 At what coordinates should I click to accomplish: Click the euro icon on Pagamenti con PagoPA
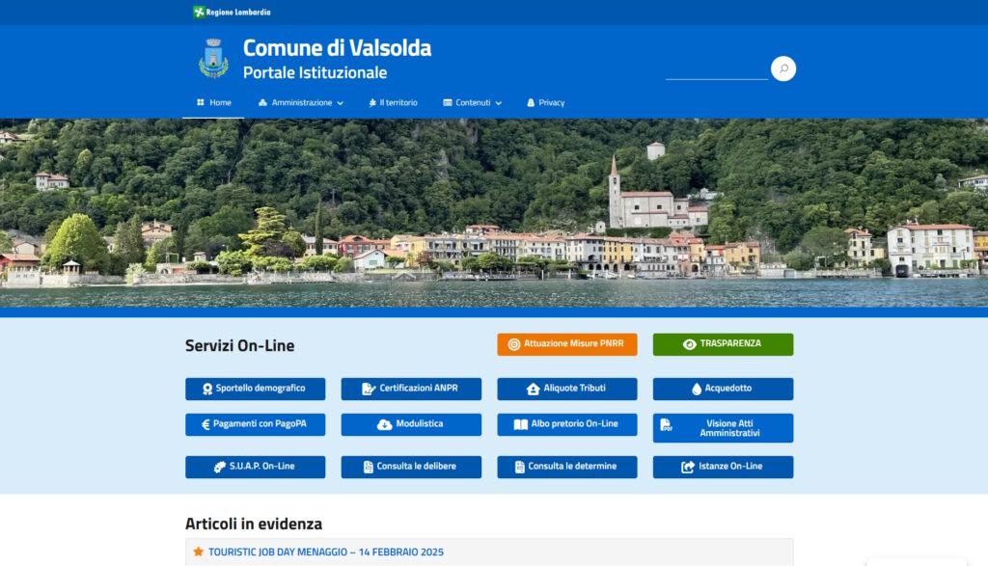[x=206, y=425]
